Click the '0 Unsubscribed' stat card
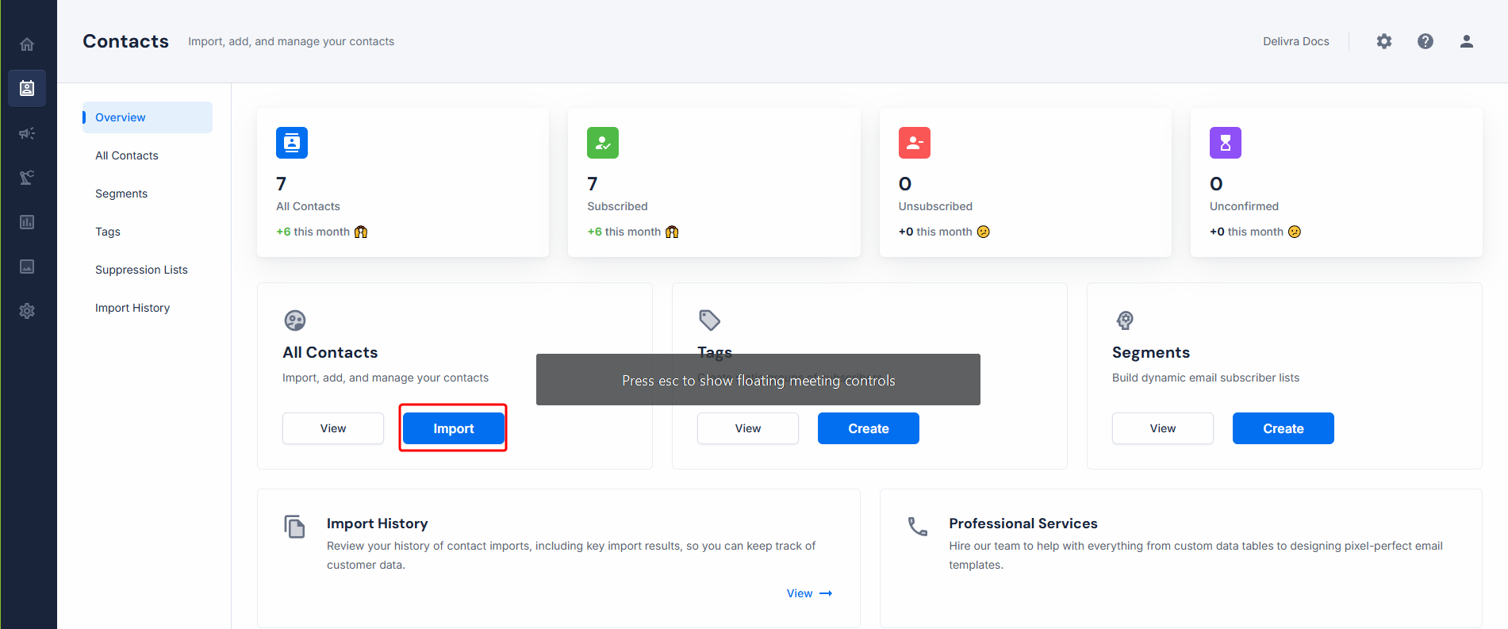This screenshot has height=629, width=1508. tap(1026, 182)
